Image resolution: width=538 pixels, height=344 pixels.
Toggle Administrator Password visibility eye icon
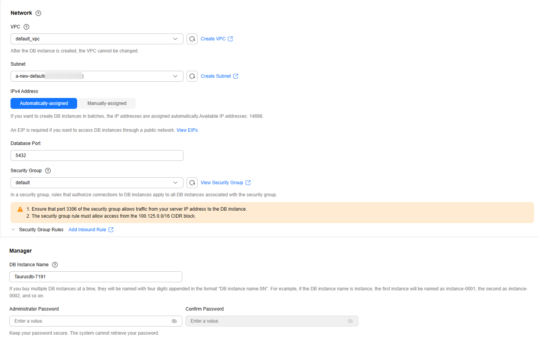point(174,321)
